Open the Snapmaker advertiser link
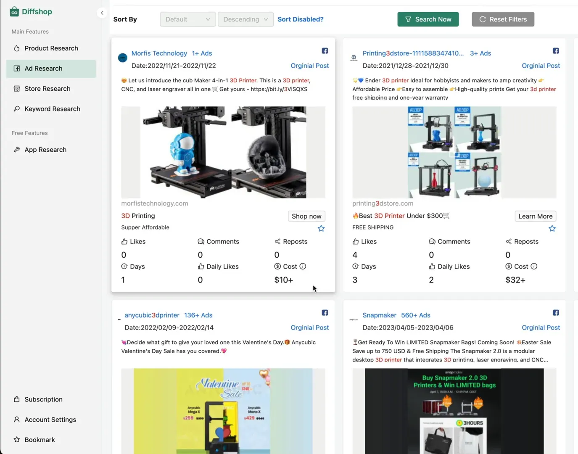This screenshot has height=454, width=578. pos(379,315)
